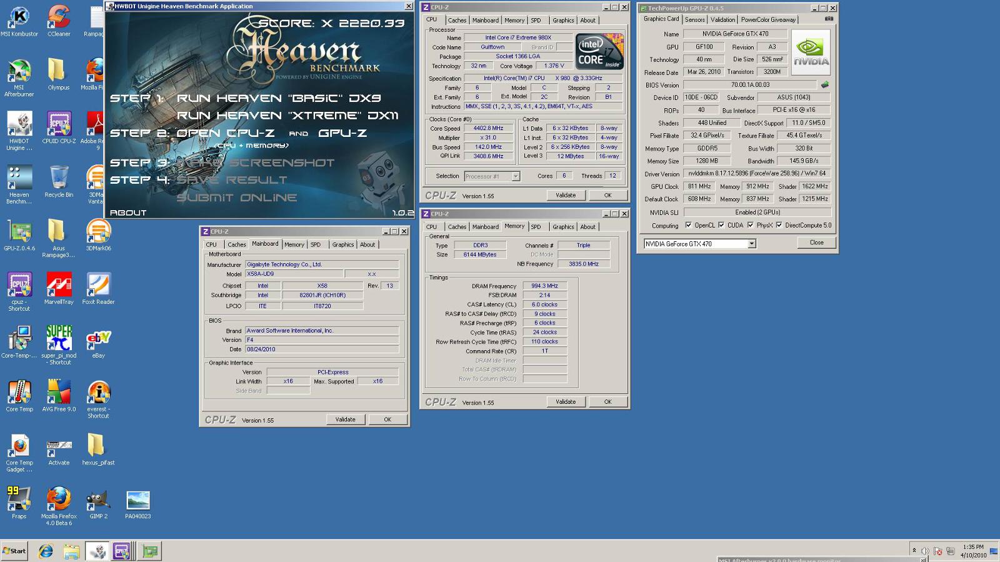Launch AVG Free 9.0 icon
This screenshot has height=562, width=1000.
point(59,396)
